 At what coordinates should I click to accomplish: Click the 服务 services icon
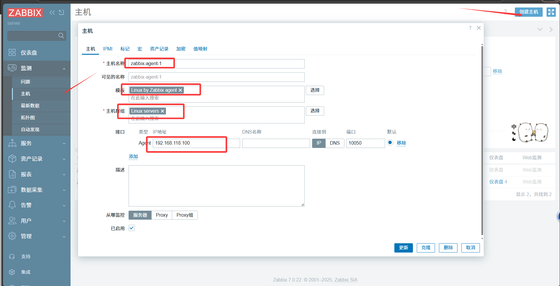click(12, 143)
